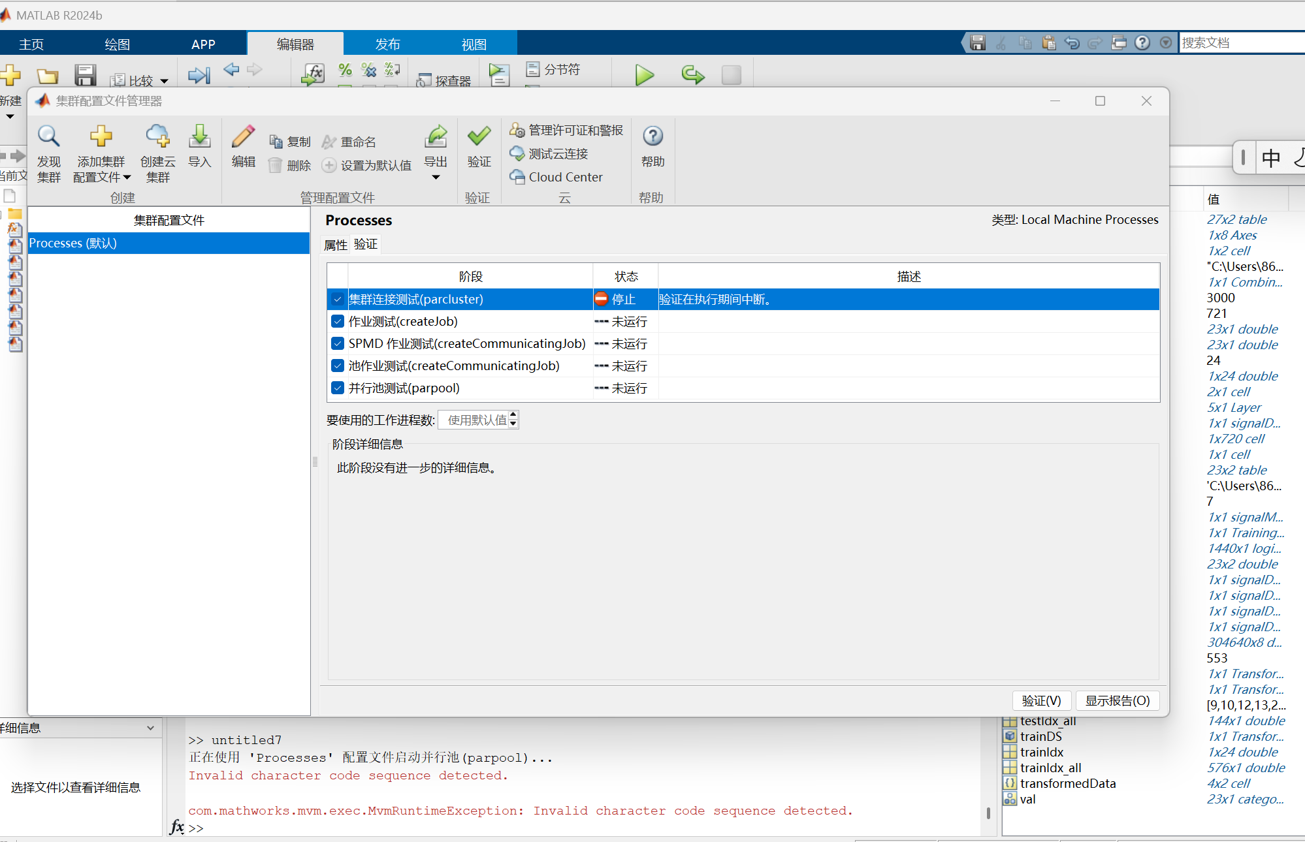Click the 显示报告(O) button
This screenshot has height=842, width=1305.
click(x=1117, y=700)
